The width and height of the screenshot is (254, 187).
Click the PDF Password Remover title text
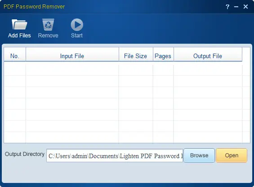[34, 7]
